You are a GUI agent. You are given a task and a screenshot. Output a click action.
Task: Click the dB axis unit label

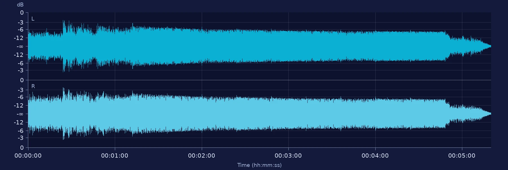pyautogui.click(x=20, y=5)
